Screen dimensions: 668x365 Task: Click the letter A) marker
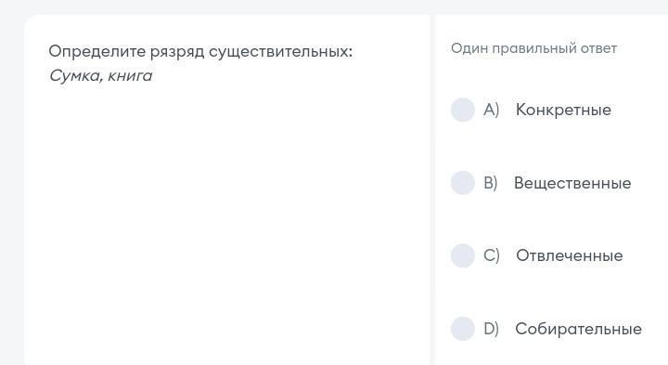pos(491,110)
